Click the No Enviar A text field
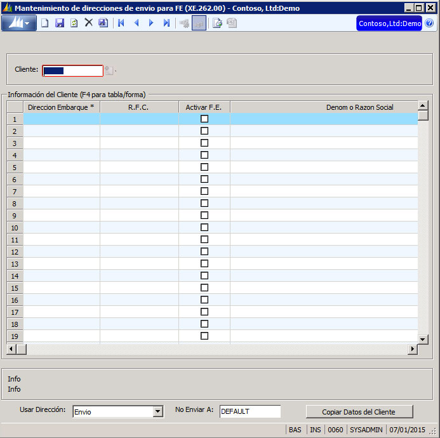Image resolution: width=440 pixels, height=438 pixels. coord(250,411)
